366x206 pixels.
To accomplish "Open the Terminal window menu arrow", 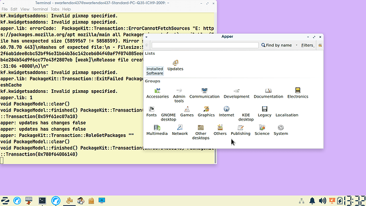I will [x=3, y=3].
